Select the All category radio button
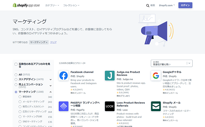The height and width of the screenshot is (127, 205). [16, 74]
